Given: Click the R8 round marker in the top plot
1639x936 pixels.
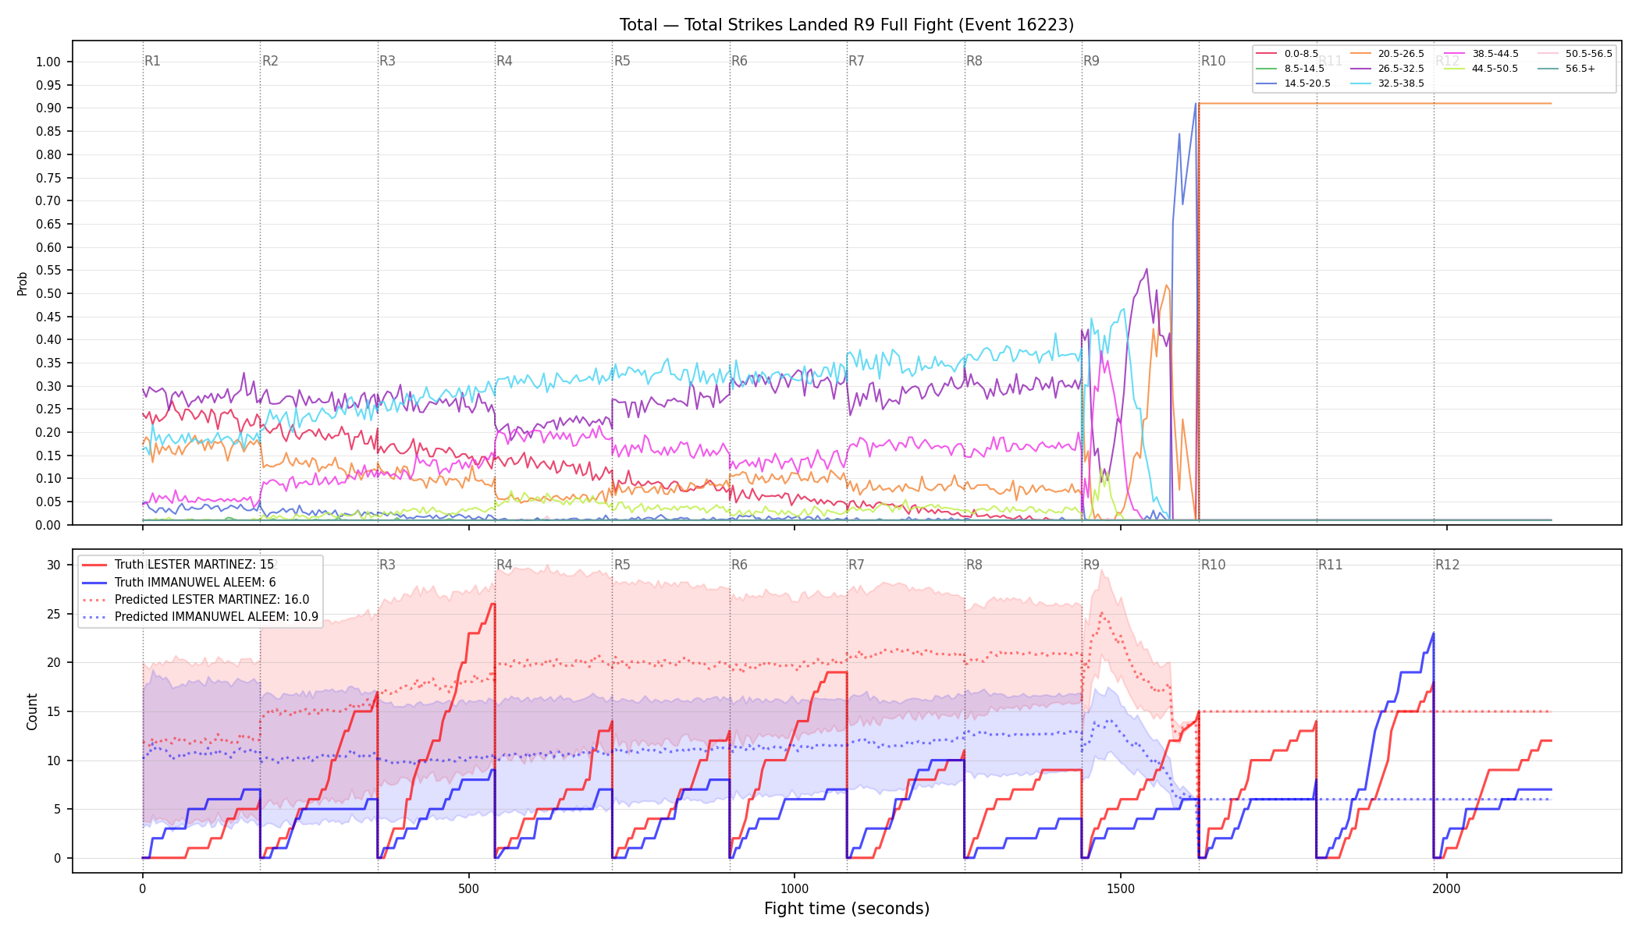Looking at the screenshot, I should pos(974,61).
